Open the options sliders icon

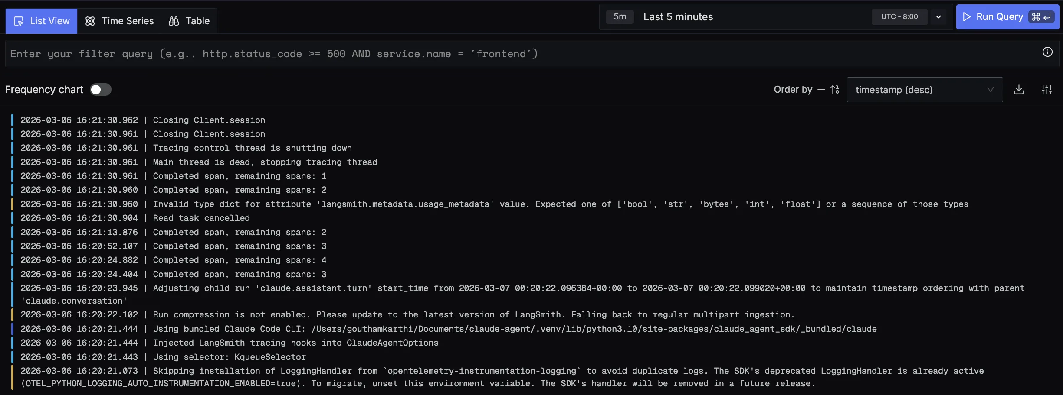1047,90
